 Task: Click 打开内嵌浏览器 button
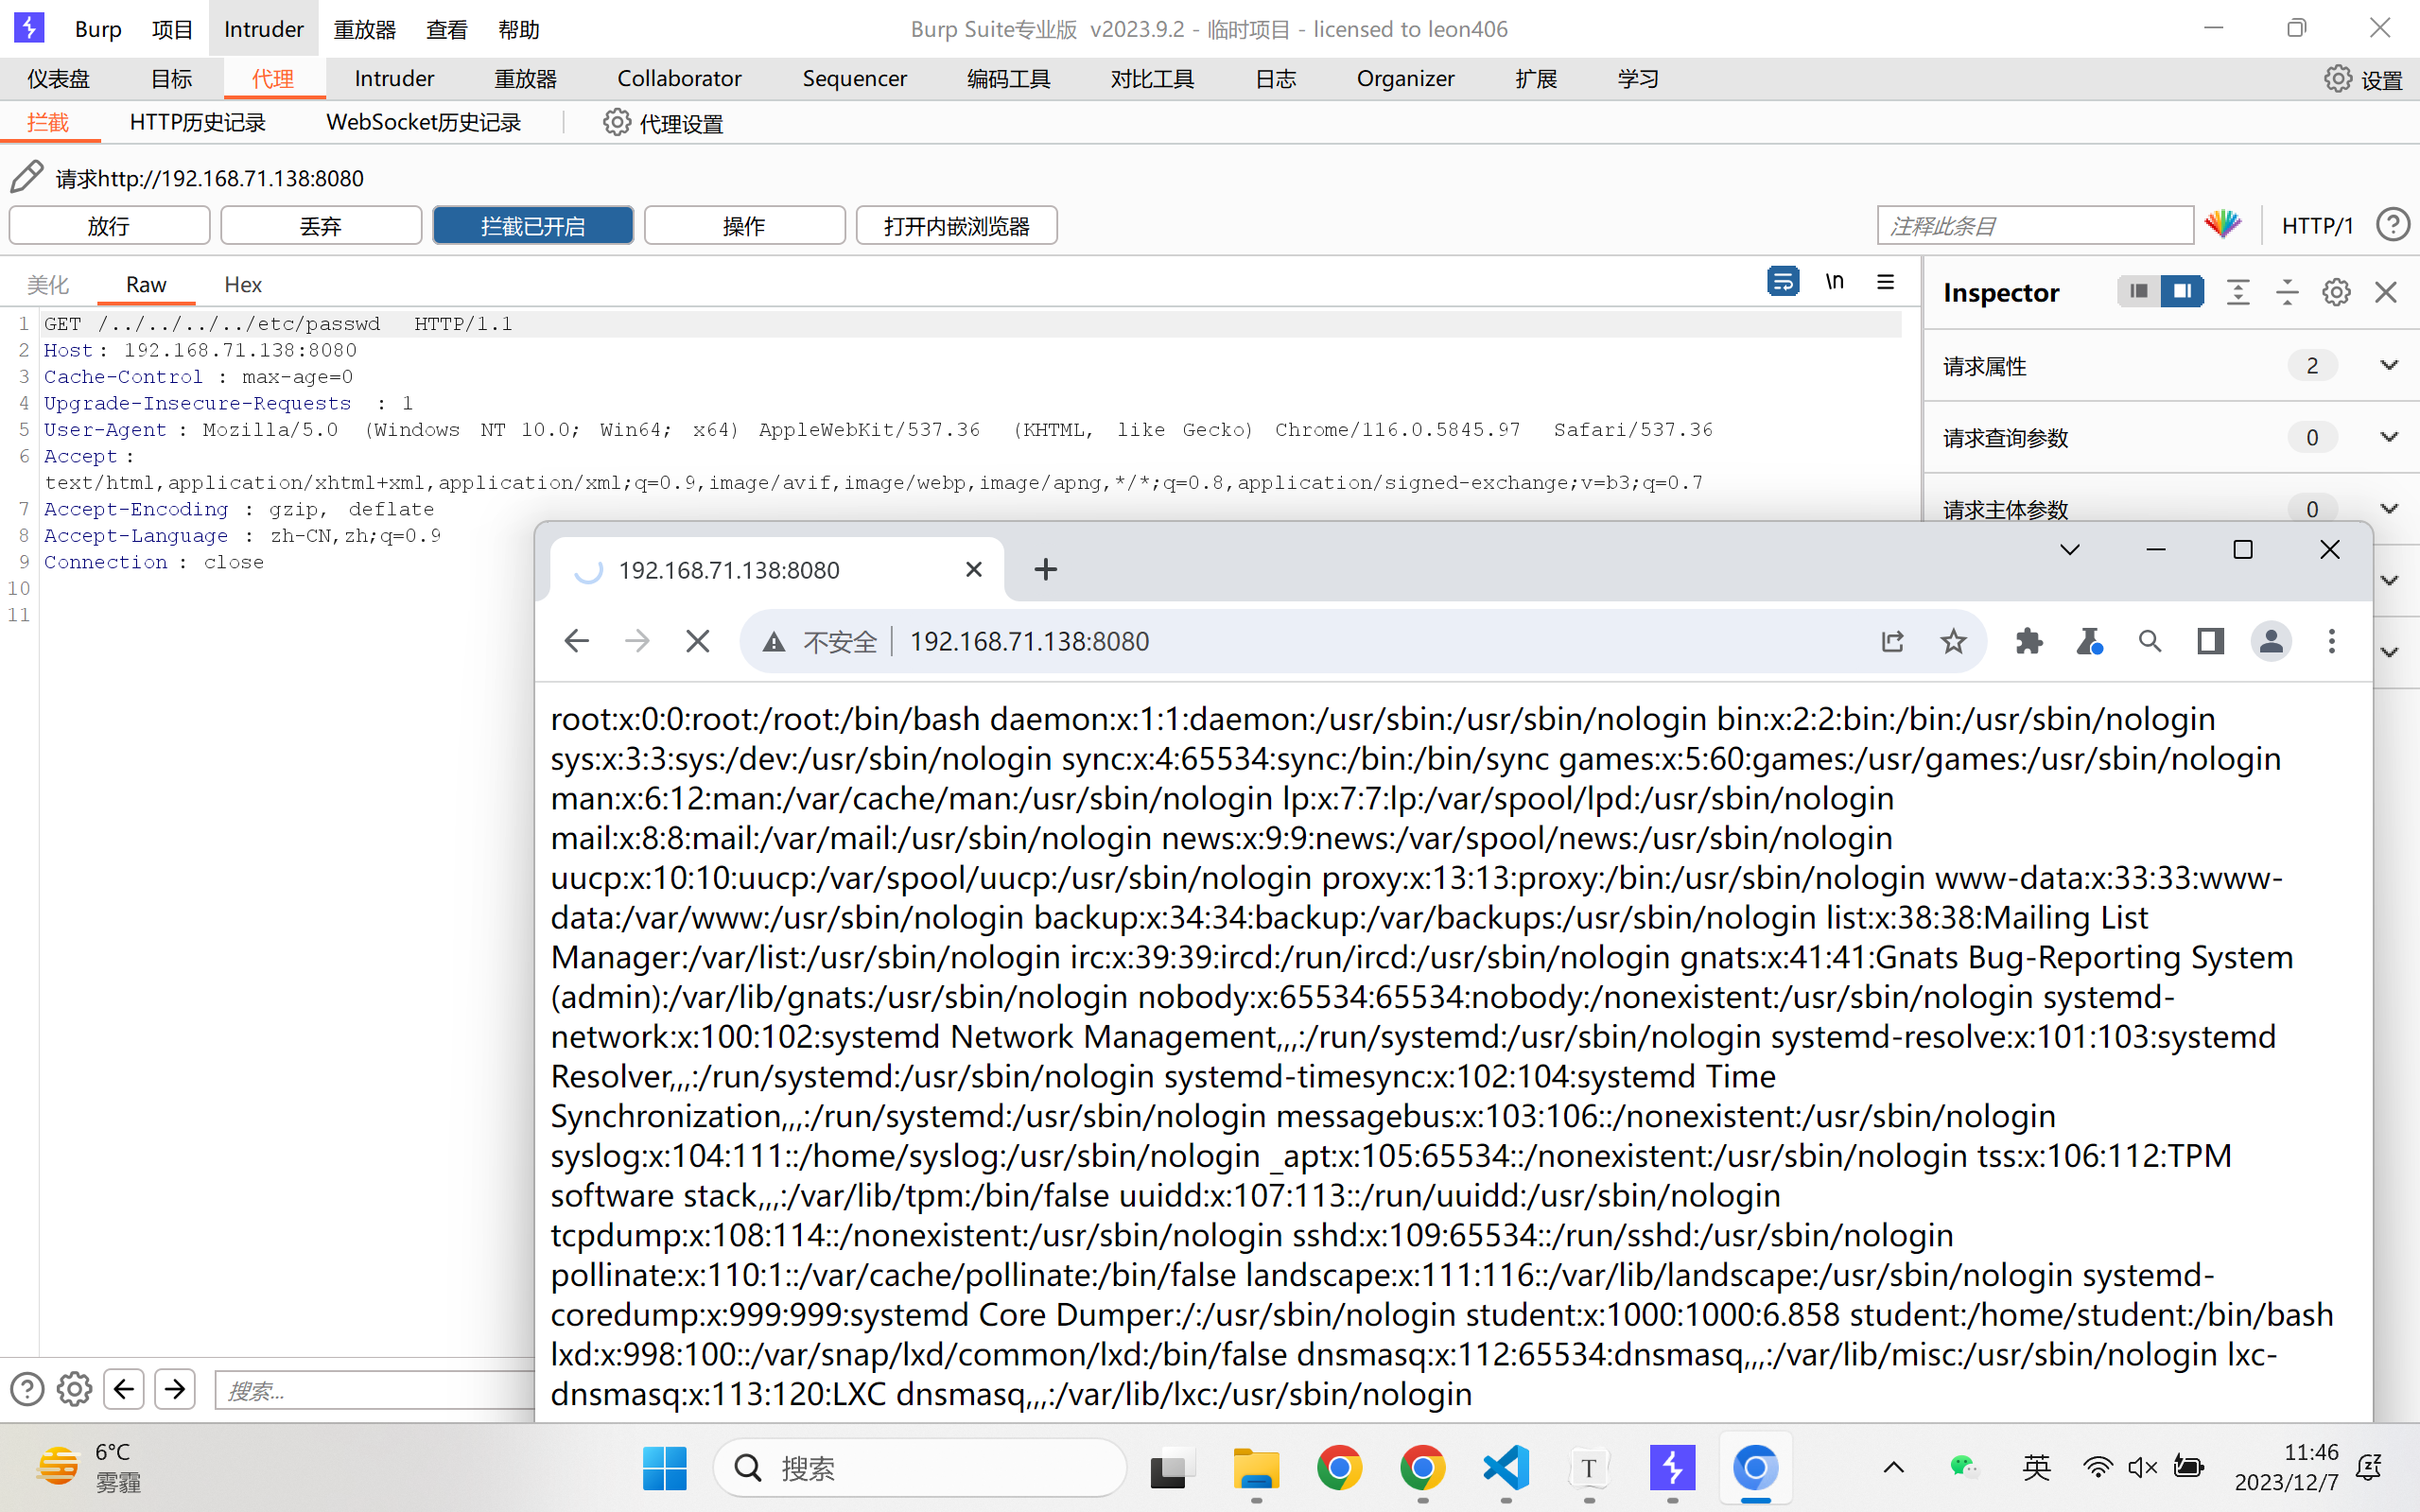pyautogui.click(x=956, y=226)
